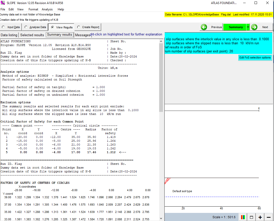Click the radius value 25.96 for point 2
The height and width of the screenshot is (221, 274).
pyautogui.click(x=92, y=141)
